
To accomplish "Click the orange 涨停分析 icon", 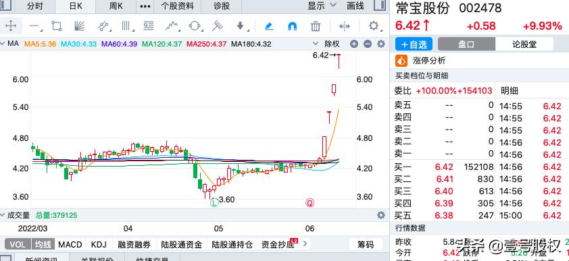I will click(x=401, y=61).
